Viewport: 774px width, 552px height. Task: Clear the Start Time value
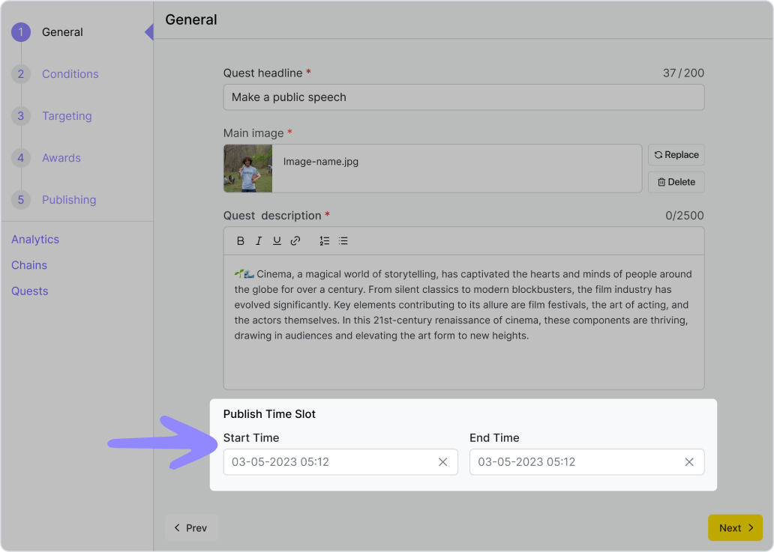click(442, 462)
